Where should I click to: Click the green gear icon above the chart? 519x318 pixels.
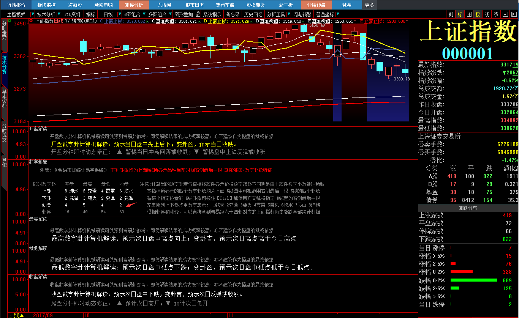click(x=9, y=20)
